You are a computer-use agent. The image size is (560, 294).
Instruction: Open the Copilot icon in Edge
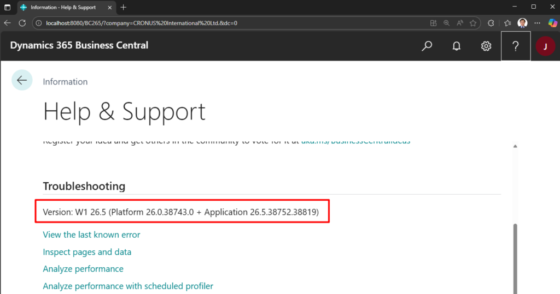[x=552, y=23]
